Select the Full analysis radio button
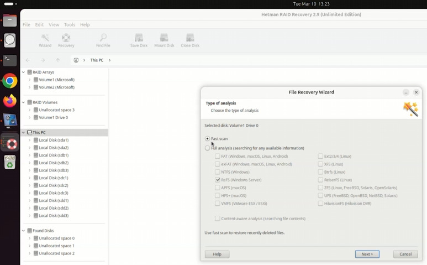Viewport: 427px width, 265px height. (x=207, y=148)
